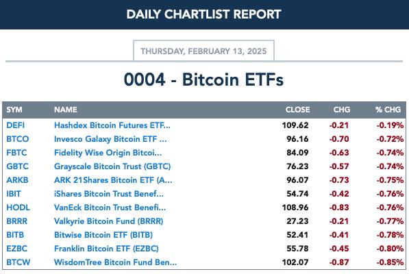Open the IBIT symbol link

14,194
